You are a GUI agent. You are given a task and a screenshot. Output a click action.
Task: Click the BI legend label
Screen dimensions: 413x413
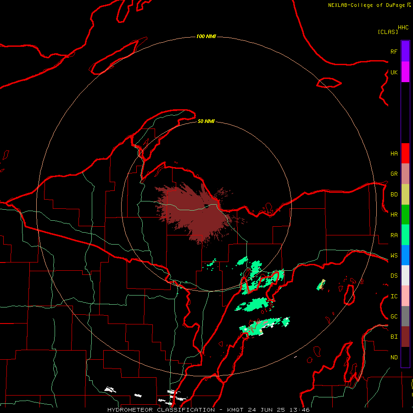(x=394, y=337)
